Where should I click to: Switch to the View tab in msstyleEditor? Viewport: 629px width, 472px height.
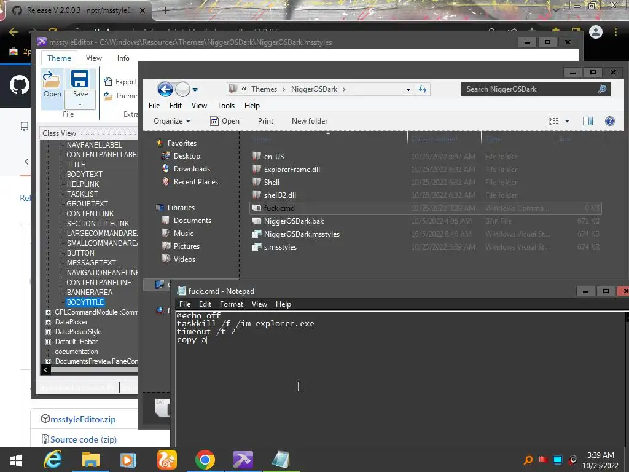[x=94, y=58]
